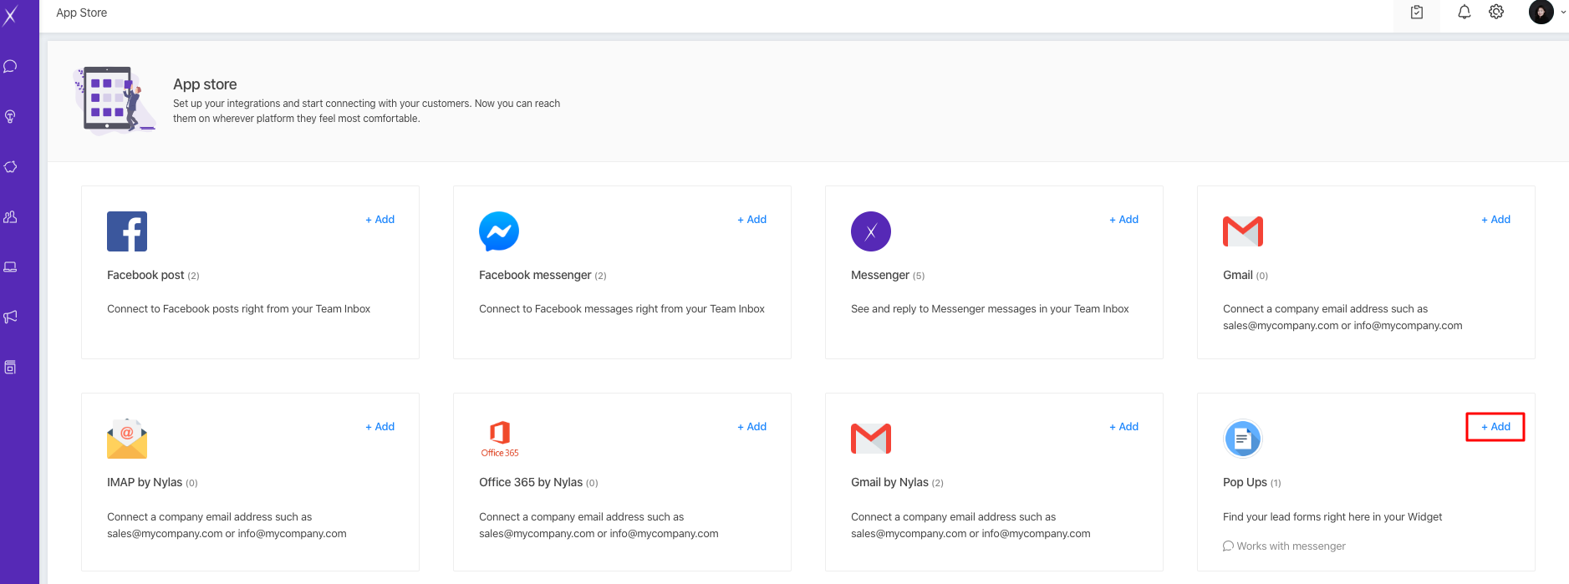1569x584 pixels.
Task: Open the inbox chat bubble sidebar icon
Action: tap(11, 67)
